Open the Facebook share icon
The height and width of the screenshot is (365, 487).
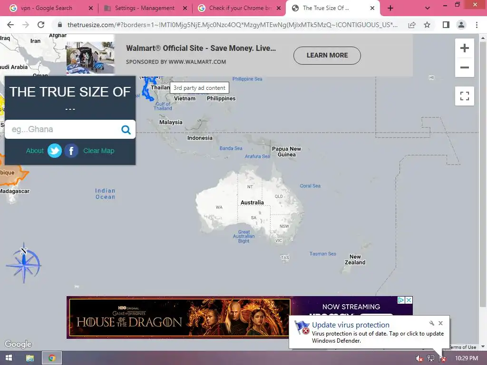pyautogui.click(x=71, y=151)
